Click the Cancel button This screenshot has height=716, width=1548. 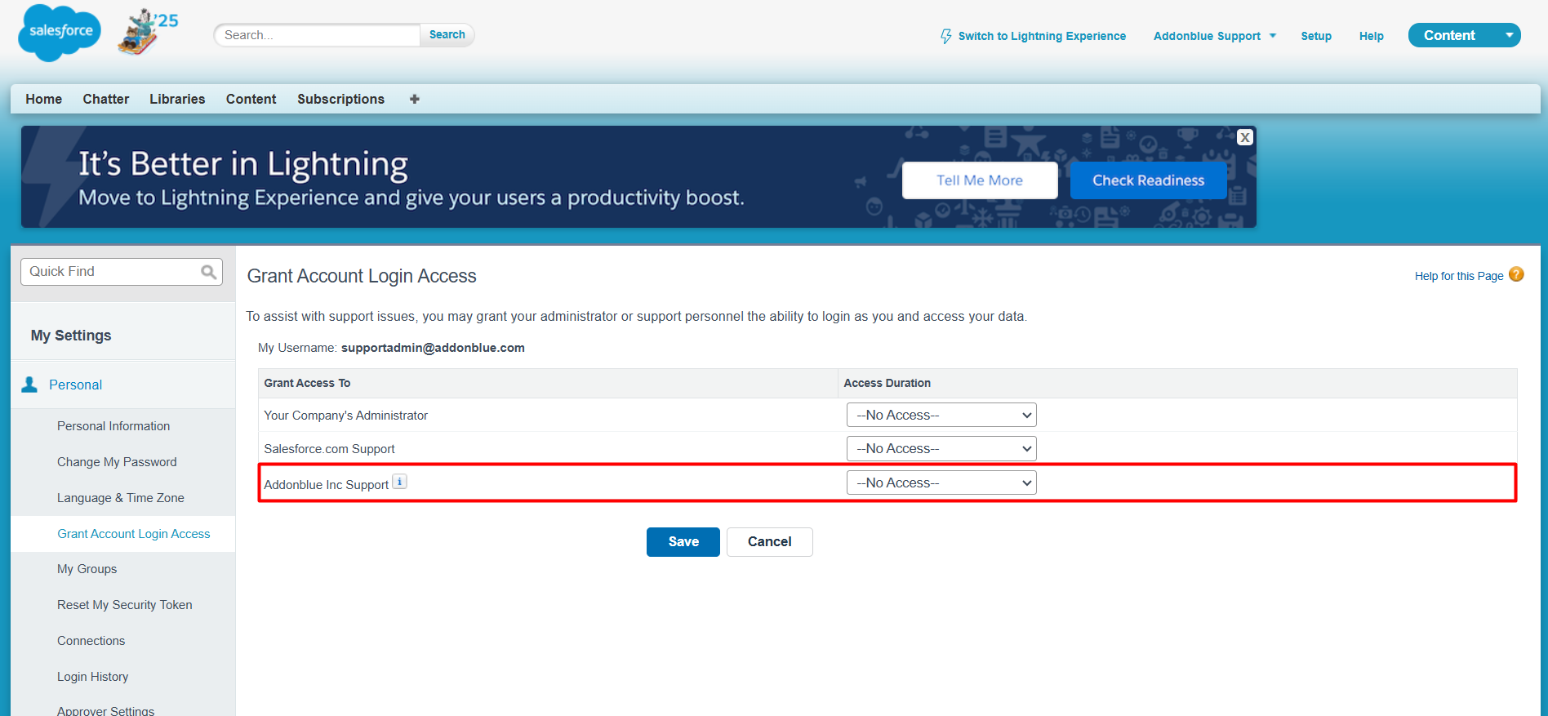770,542
